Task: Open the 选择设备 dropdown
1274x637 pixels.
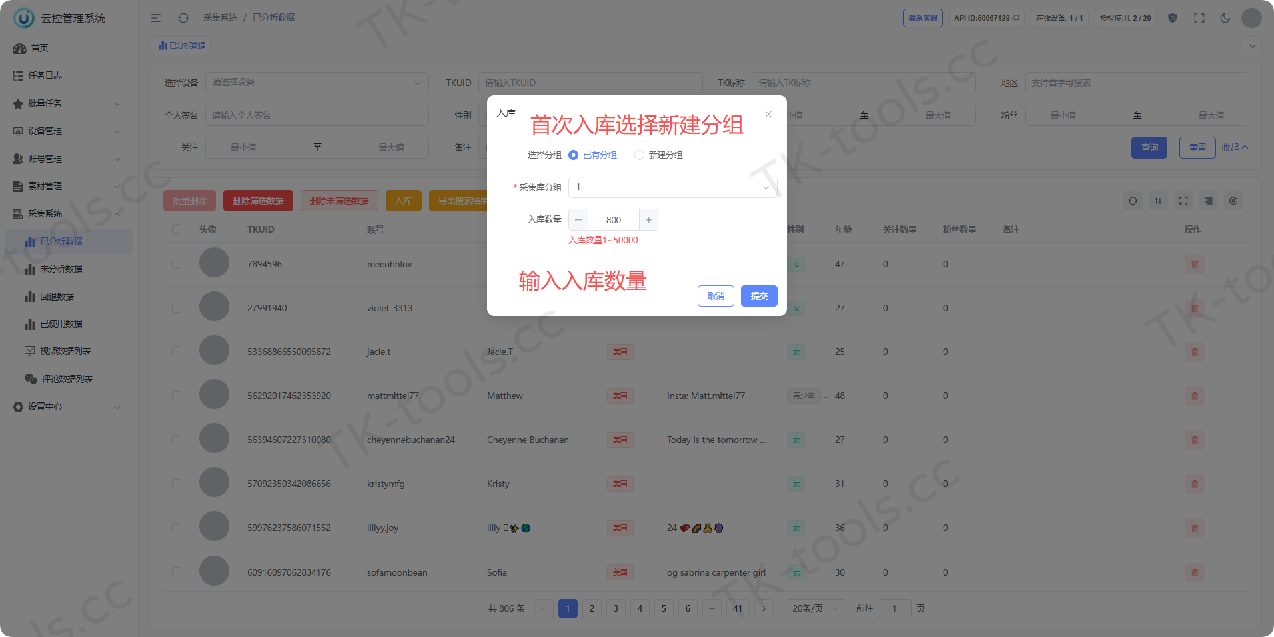Action: pyautogui.click(x=317, y=83)
